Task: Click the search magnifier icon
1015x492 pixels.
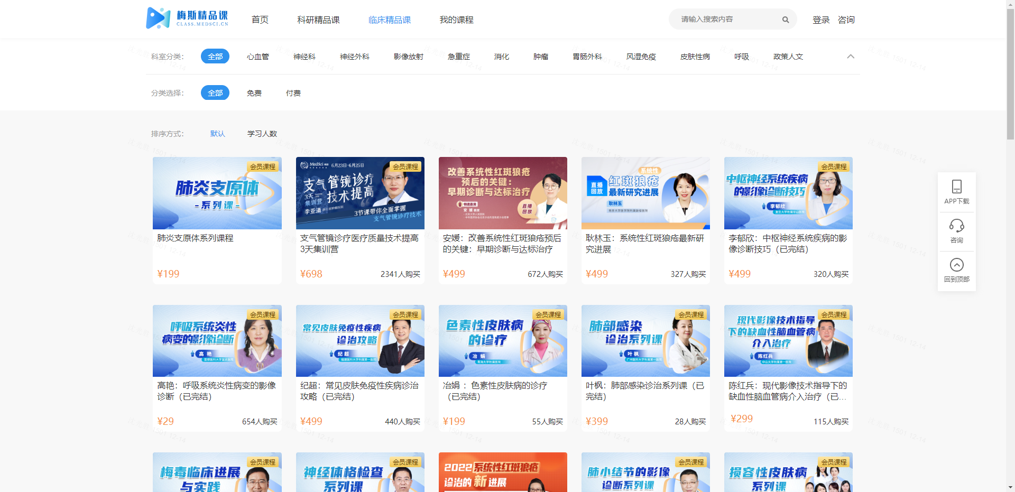Action: (786, 20)
